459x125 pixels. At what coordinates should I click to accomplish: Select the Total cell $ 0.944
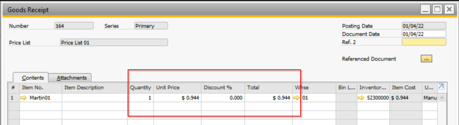pos(269,98)
